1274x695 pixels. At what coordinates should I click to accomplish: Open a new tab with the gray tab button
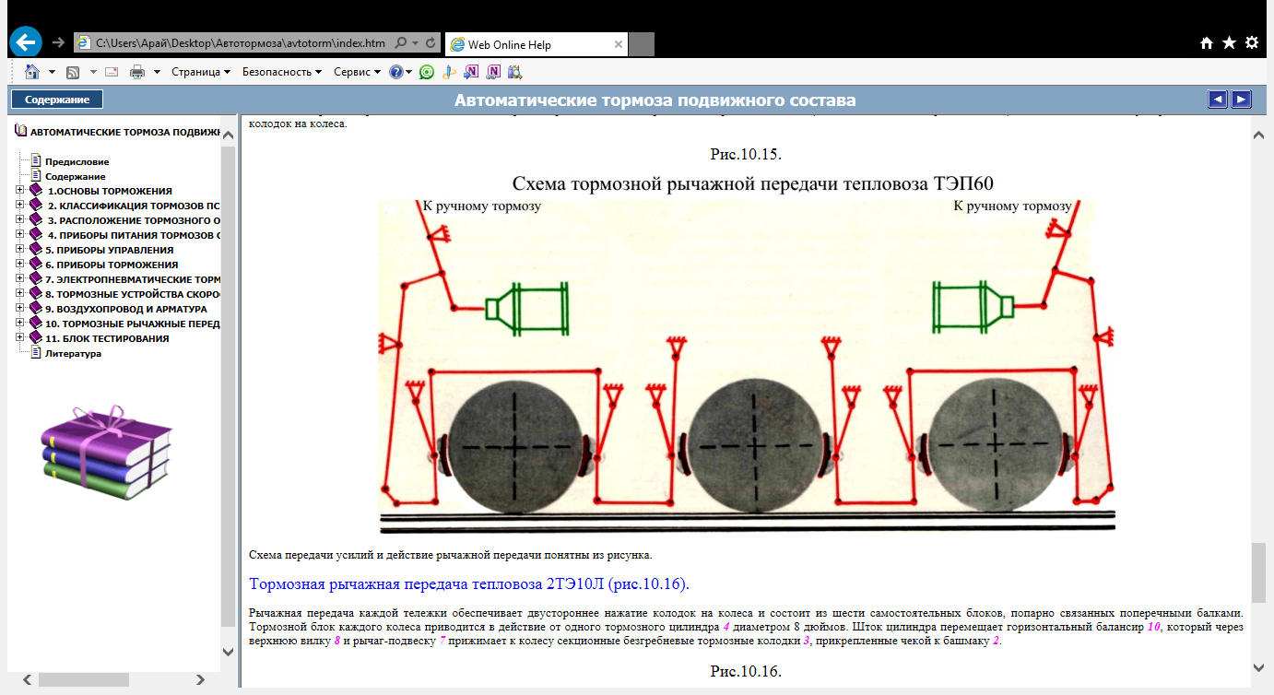pyautogui.click(x=642, y=43)
